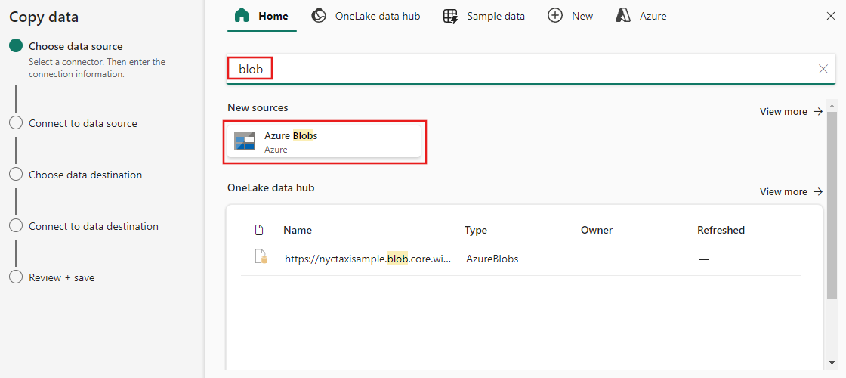This screenshot has height=378, width=846.
Task: Click the Sample data table icon
Action: click(x=450, y=16)
